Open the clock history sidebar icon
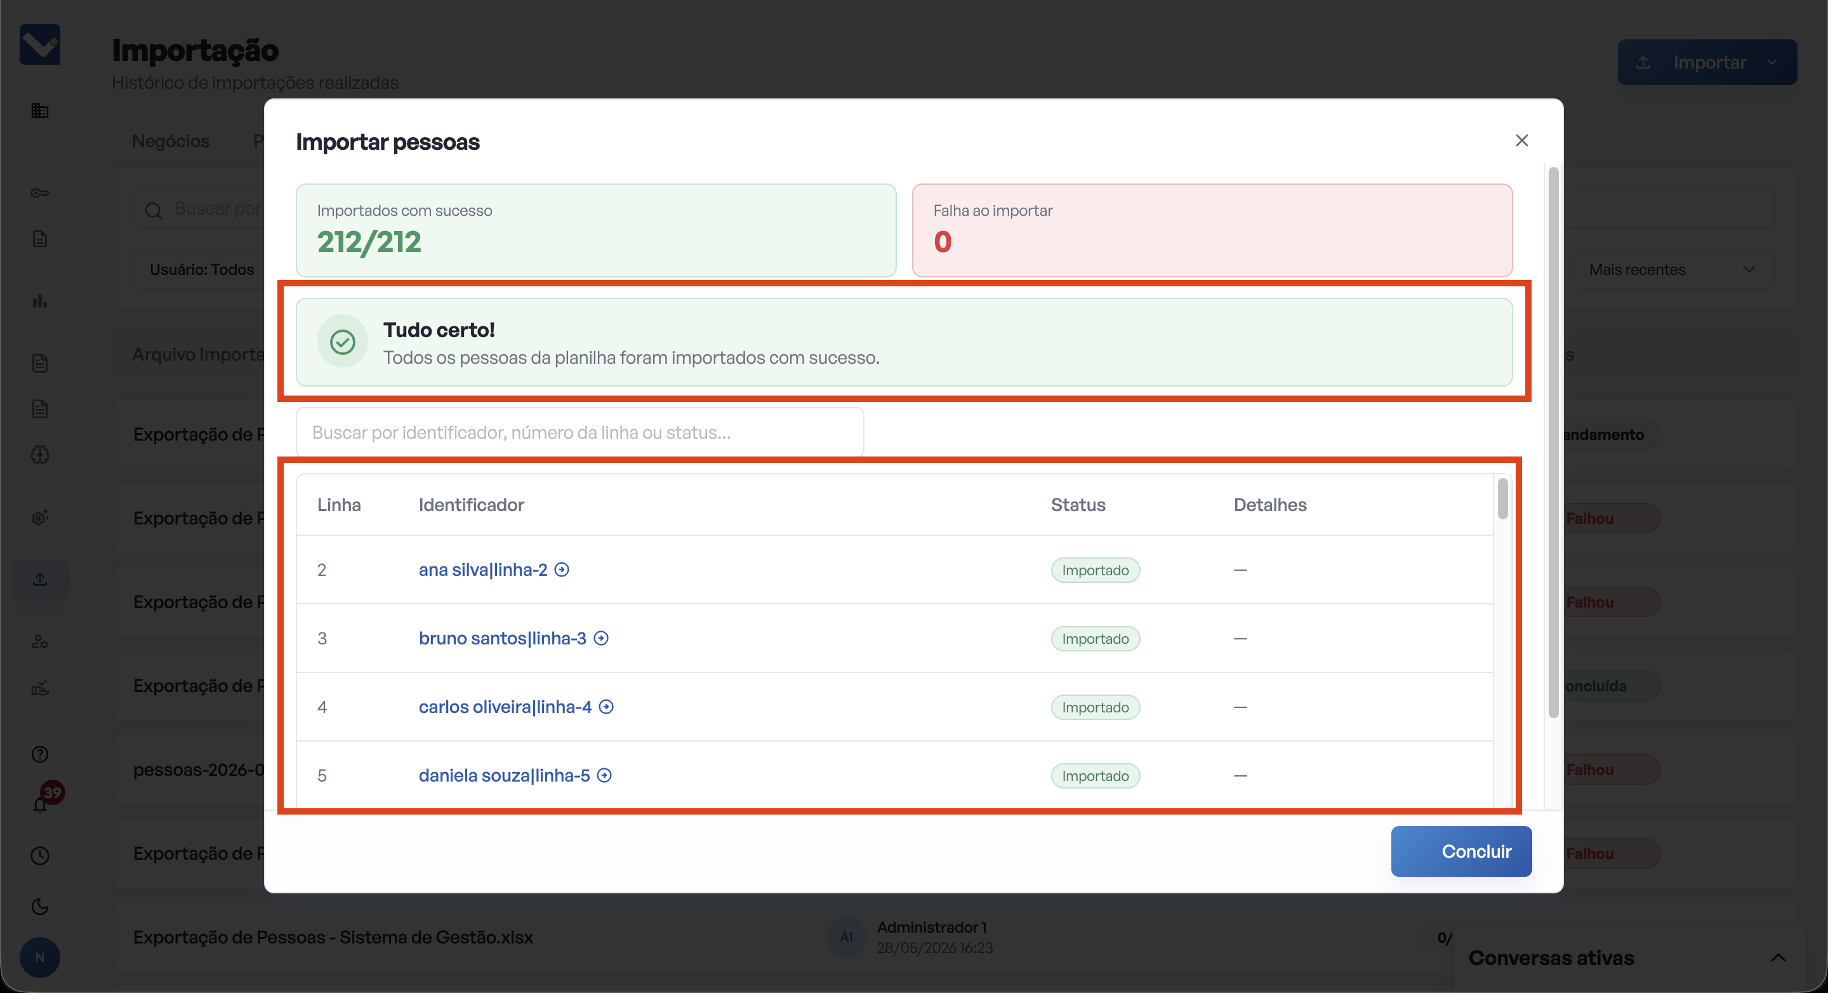The height and width of the screenshot is (993, 1828). point(40,856)
